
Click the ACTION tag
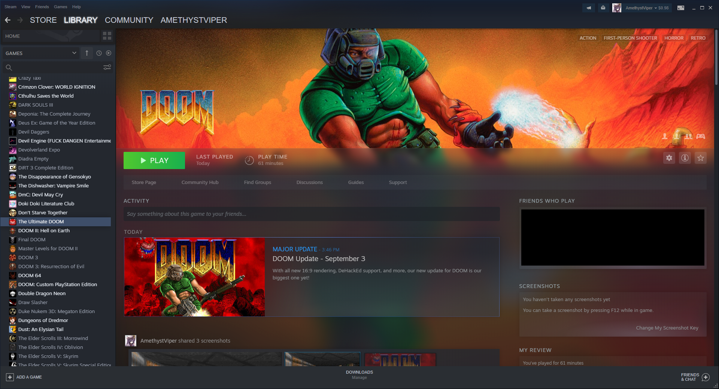tap(588, 38)
